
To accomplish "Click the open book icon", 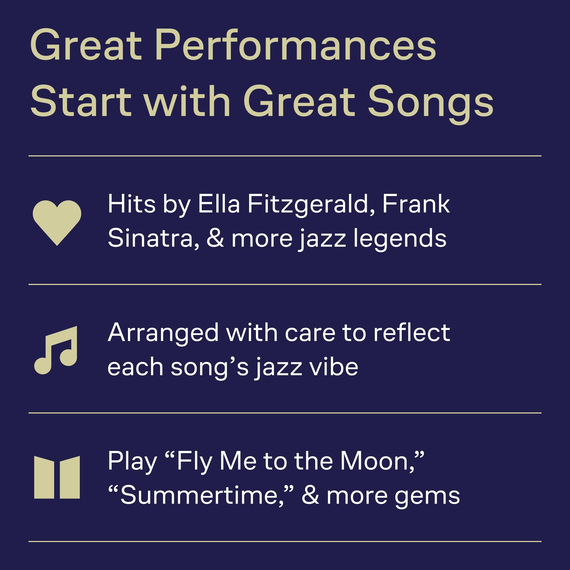I will click(x=57, y=477).
